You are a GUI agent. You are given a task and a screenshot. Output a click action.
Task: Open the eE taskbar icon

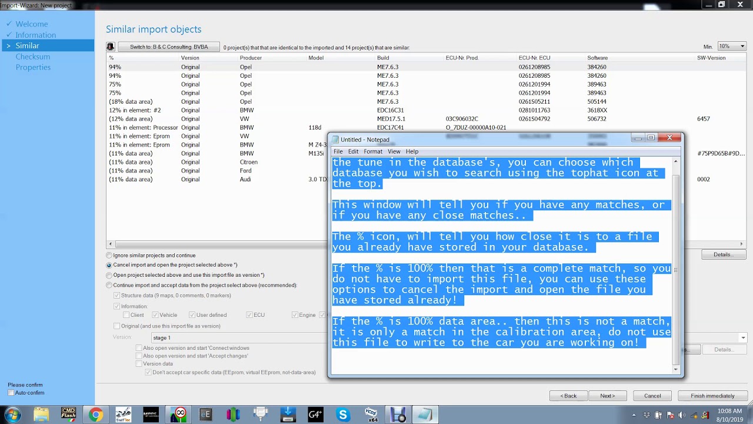click(205, 415)
